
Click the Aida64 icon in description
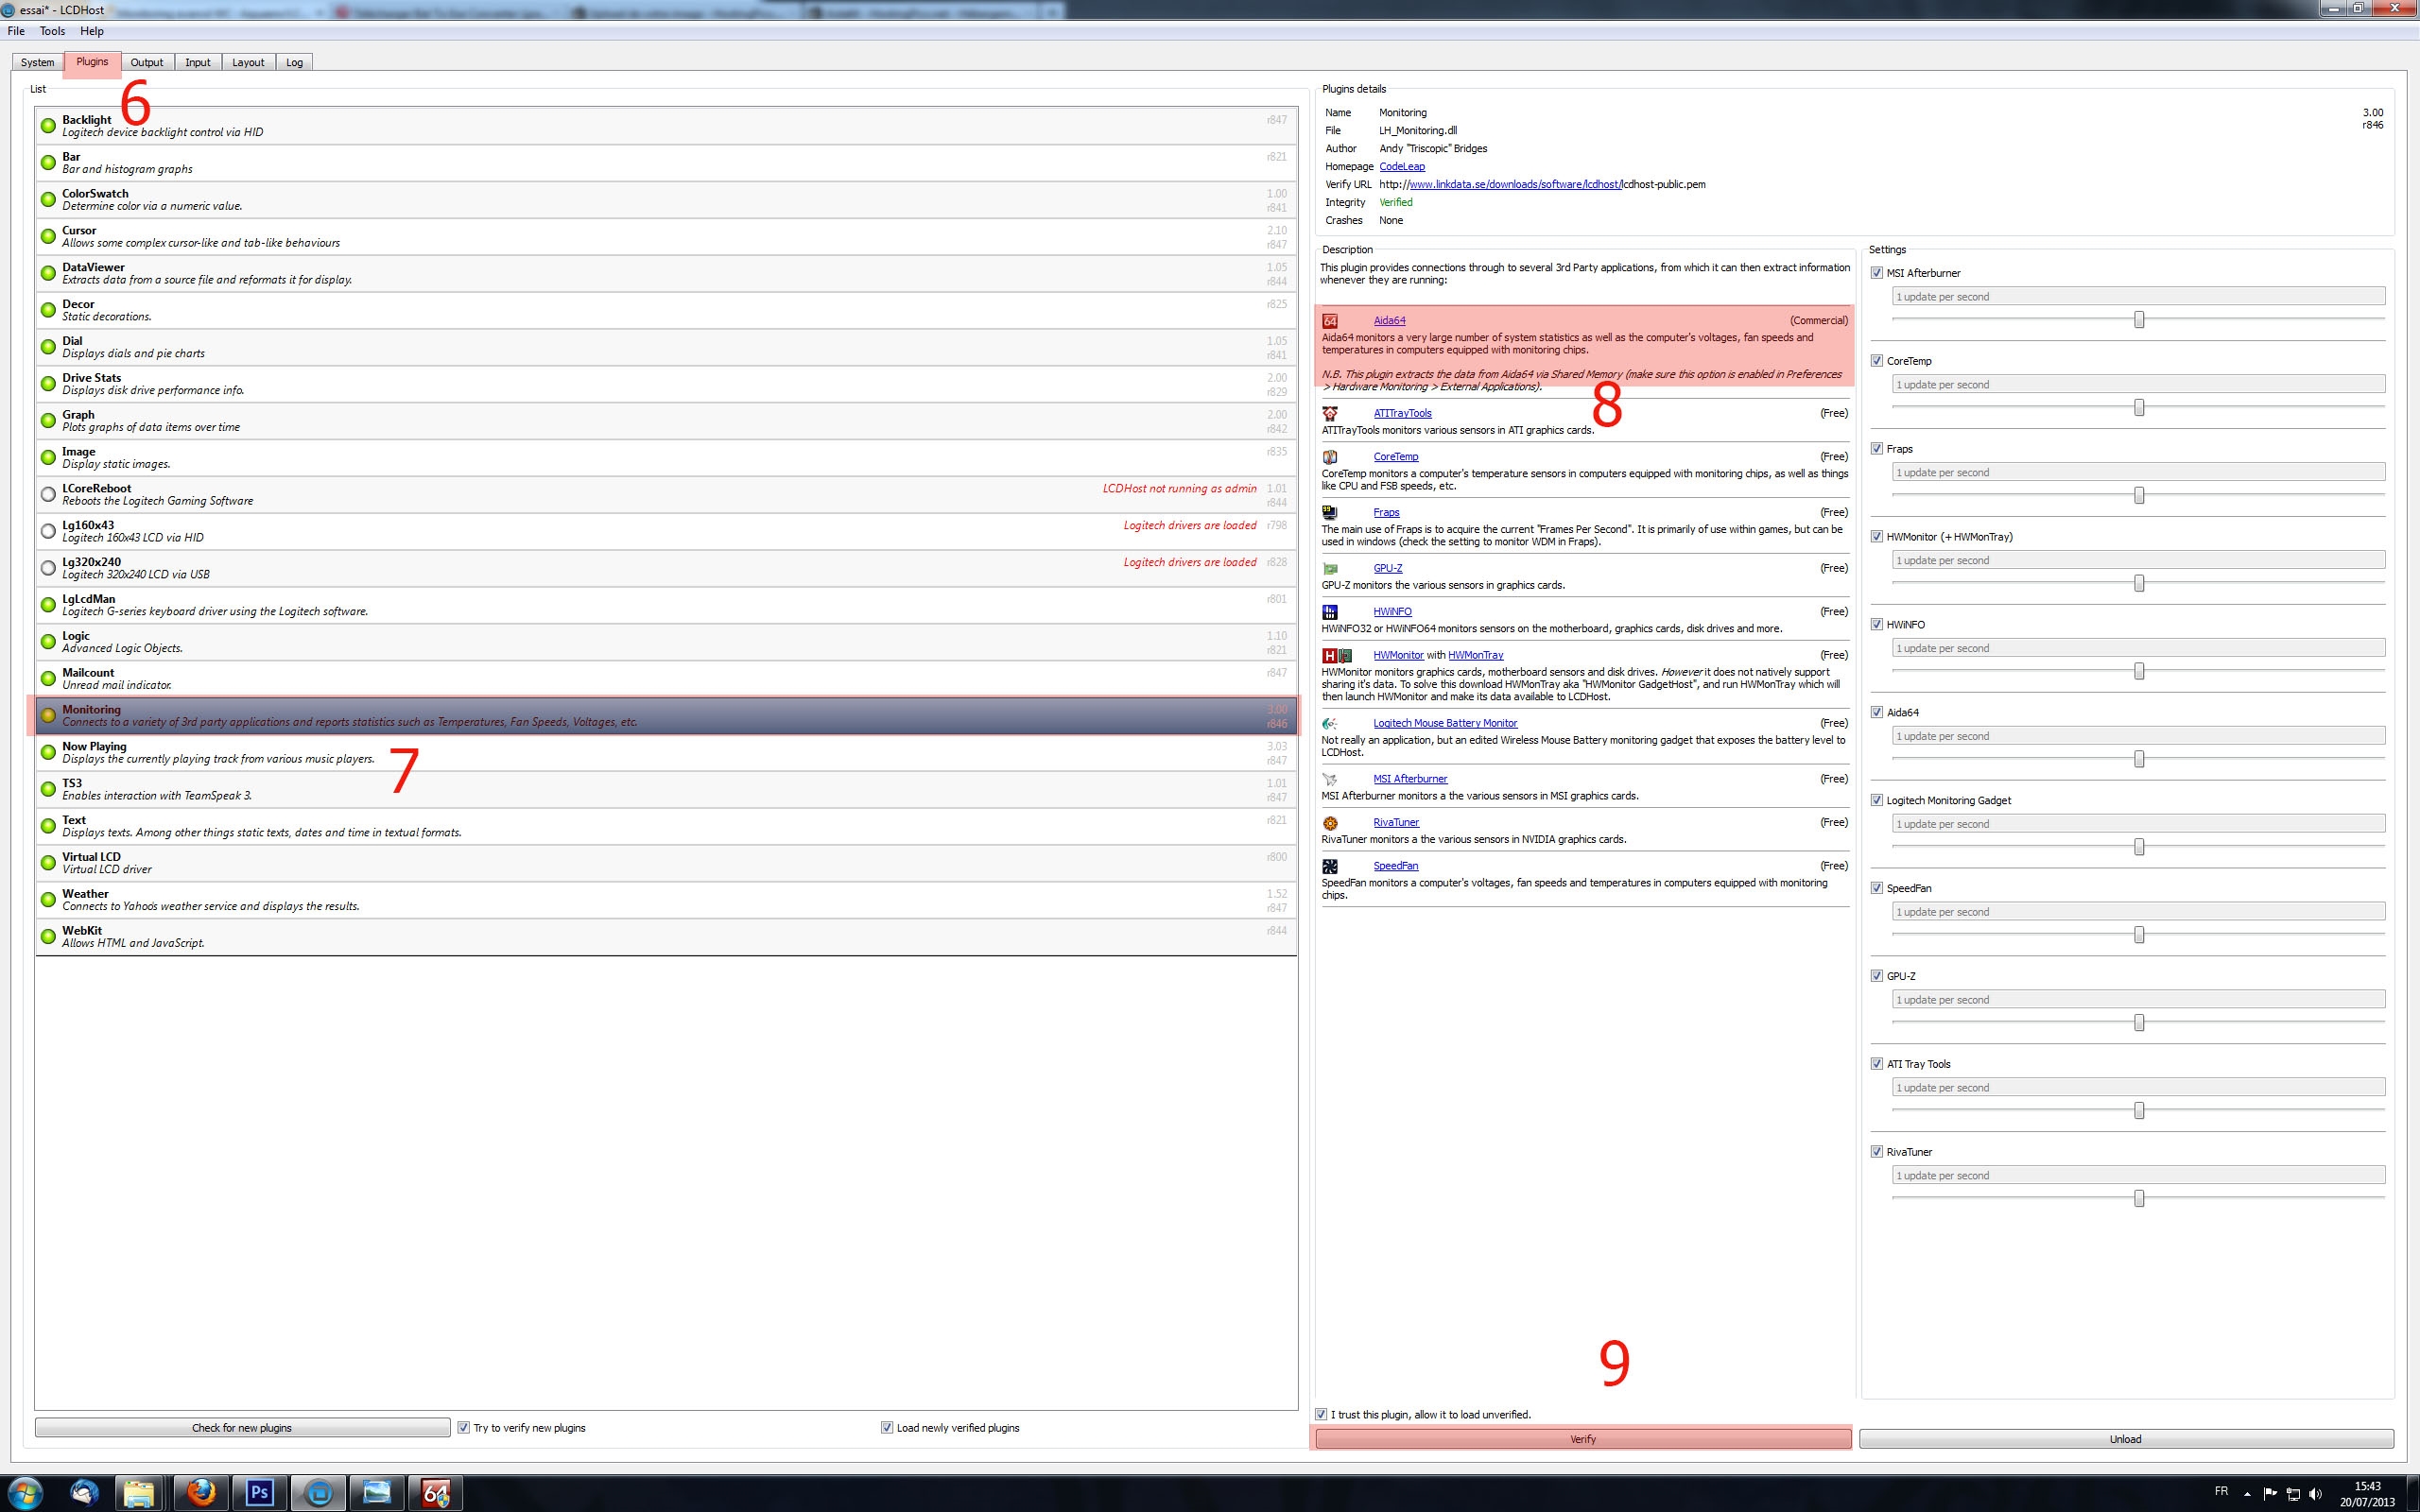click(x=1330, y=321)
